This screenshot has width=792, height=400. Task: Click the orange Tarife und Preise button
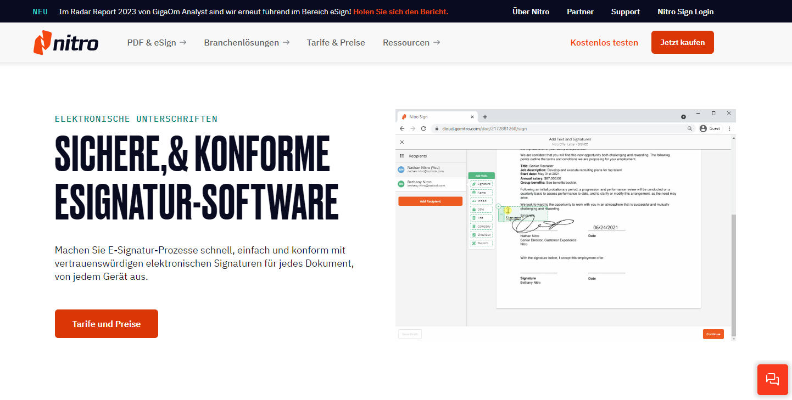click(107, 324)
